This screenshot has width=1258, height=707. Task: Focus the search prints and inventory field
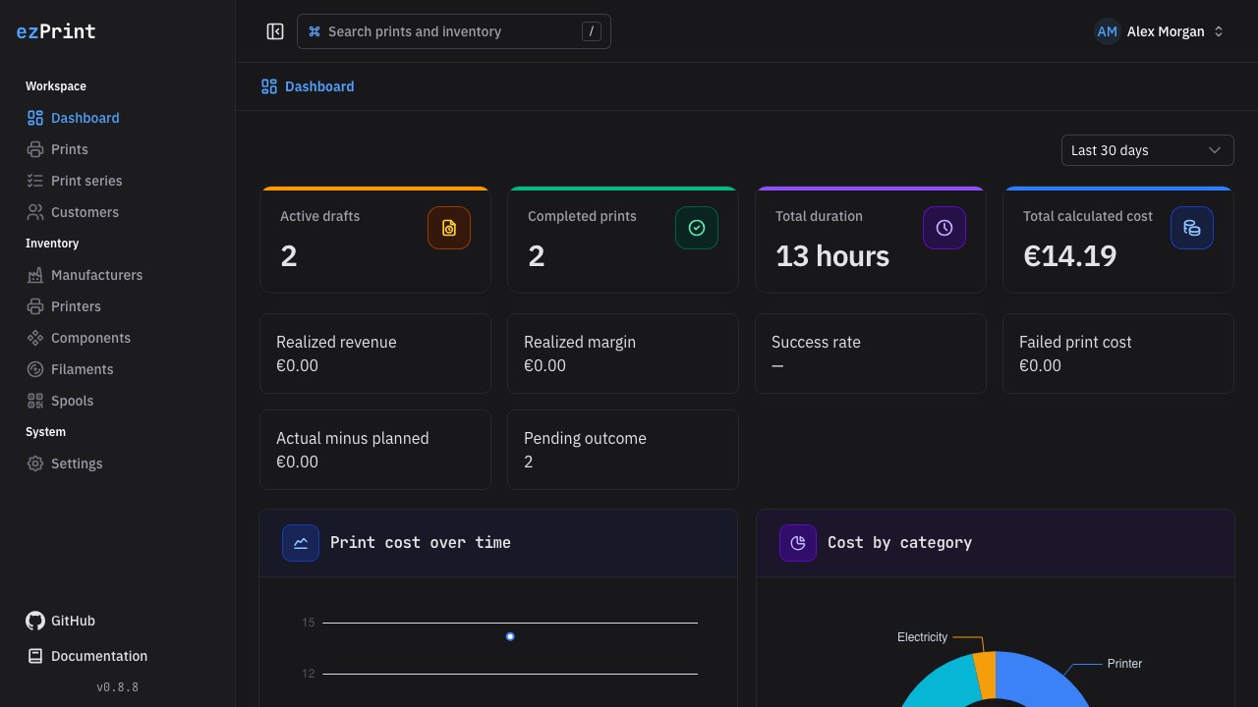(453, 31)
